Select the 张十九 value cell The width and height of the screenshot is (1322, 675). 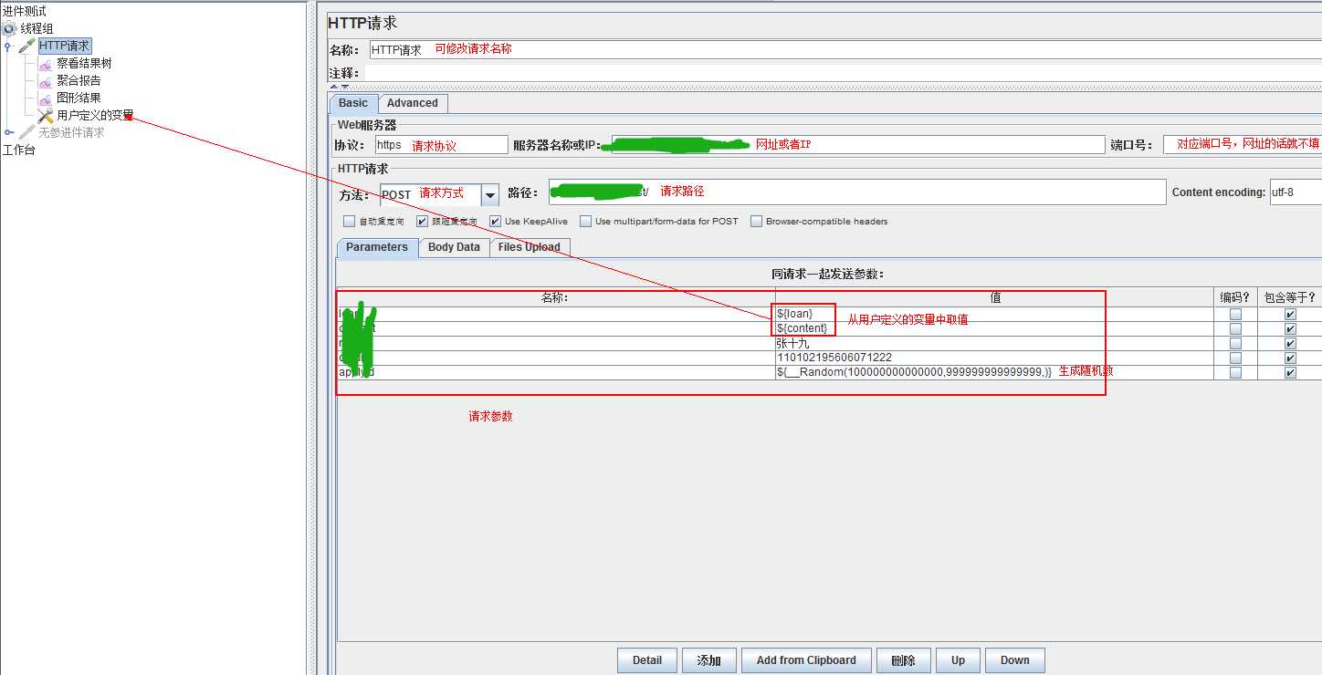point(995,343)
